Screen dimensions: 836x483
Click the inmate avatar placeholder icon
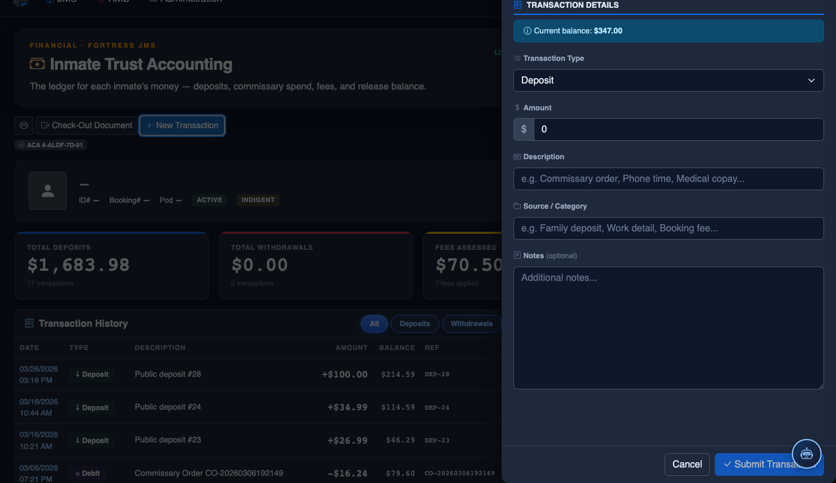[x=48, y=191]
